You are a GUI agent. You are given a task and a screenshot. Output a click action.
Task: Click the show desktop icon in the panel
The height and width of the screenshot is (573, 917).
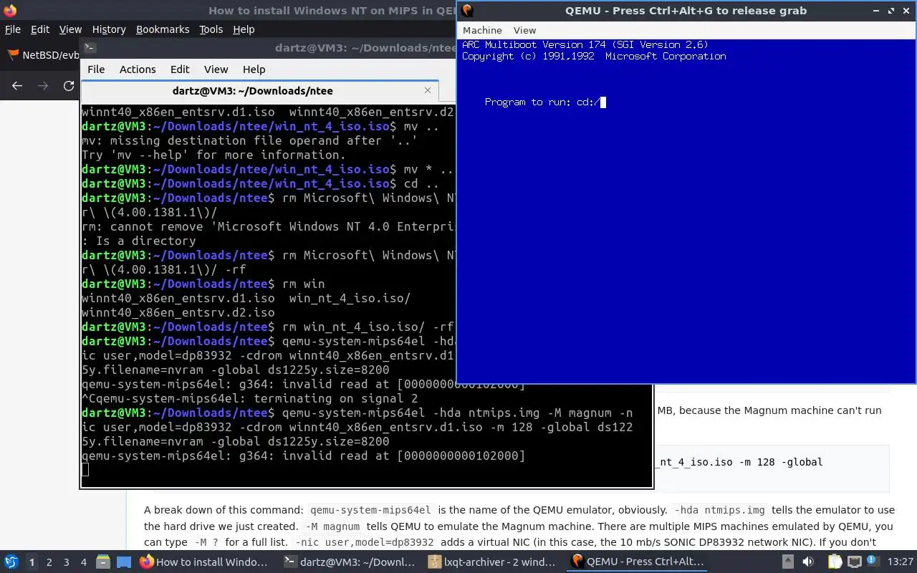pos(124,562)
